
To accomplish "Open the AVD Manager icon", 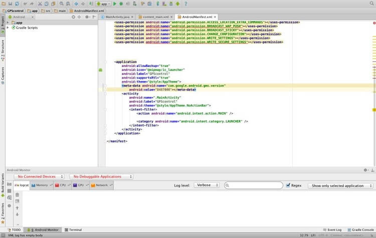I will point(164,3).
